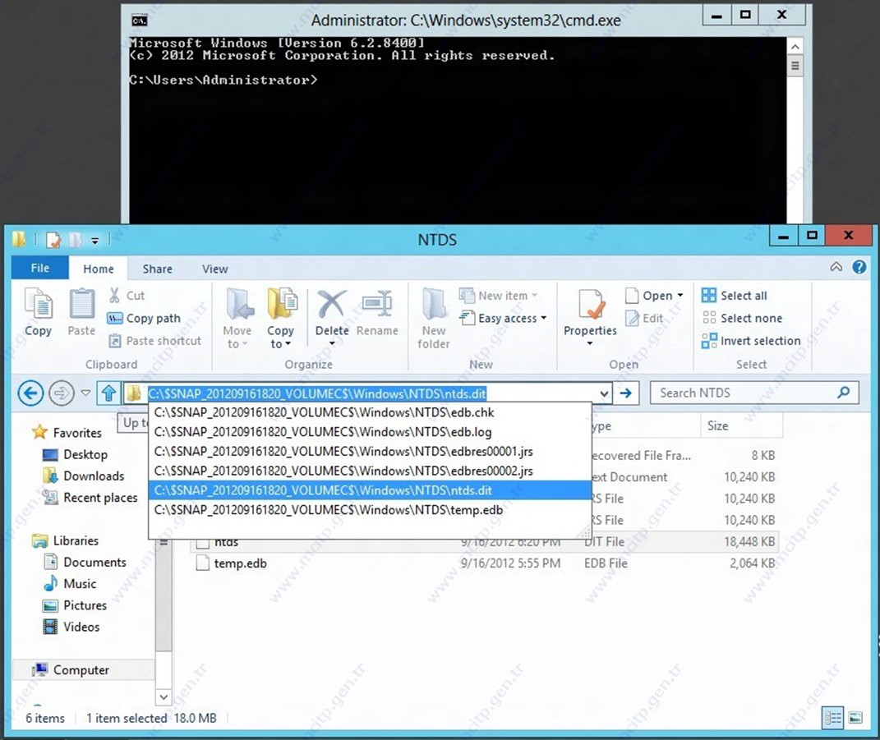Open Move to dropdown
Image resolution: width=880 pixels, height=740 pixels.
(x=237, y=319)
